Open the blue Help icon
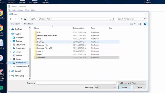Viewport: 165px width, 93px height. tap(145, 24)
